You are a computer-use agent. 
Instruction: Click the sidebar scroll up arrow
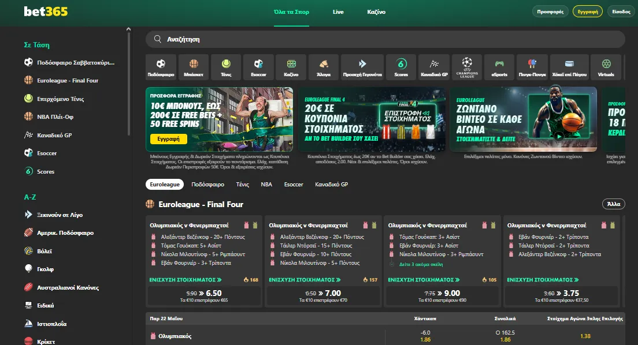coord(128,29)
